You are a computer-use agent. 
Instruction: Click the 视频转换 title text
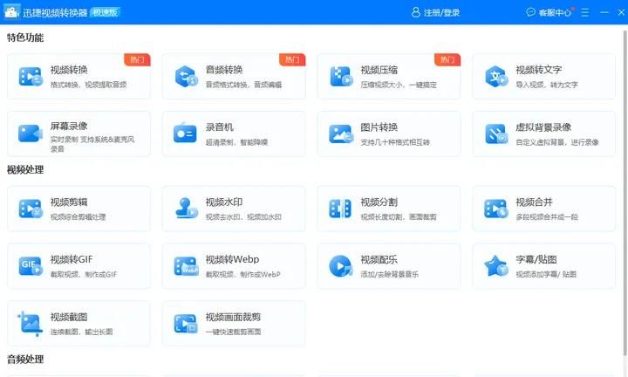click(x=69, y=70)
